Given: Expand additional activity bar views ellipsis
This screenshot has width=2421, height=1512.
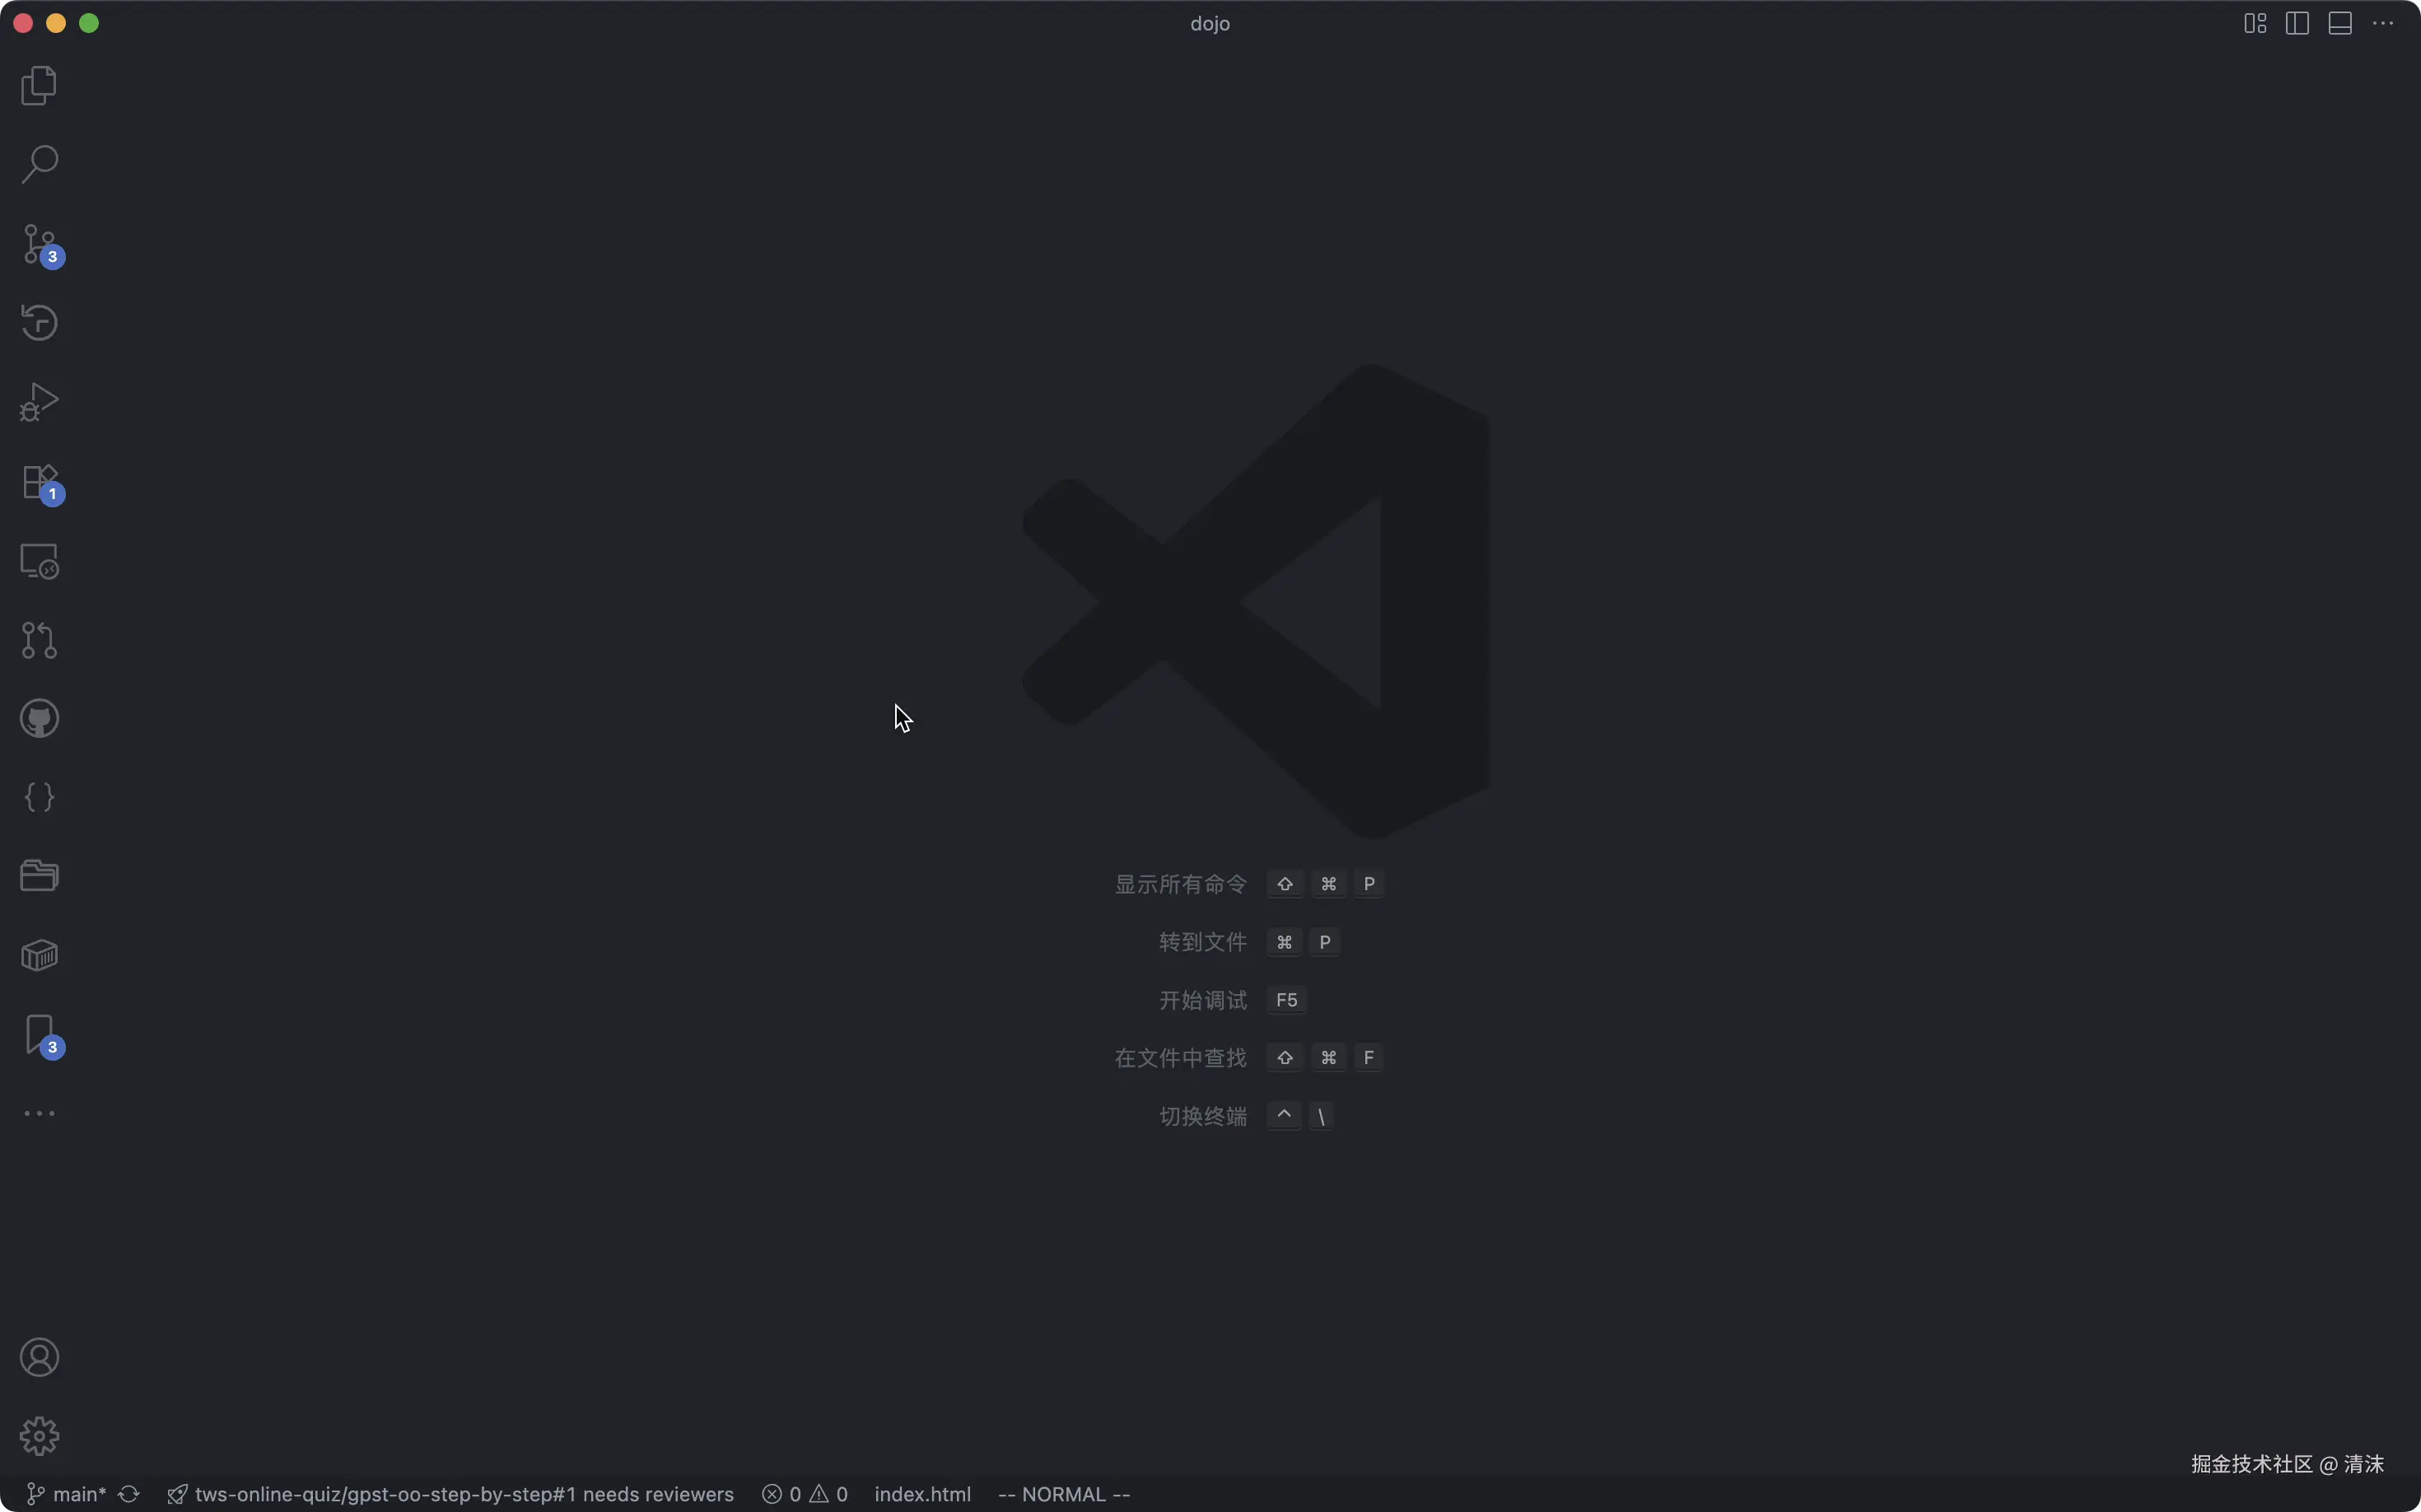Looking at the screenshot, I should [x=39, y=1113].
